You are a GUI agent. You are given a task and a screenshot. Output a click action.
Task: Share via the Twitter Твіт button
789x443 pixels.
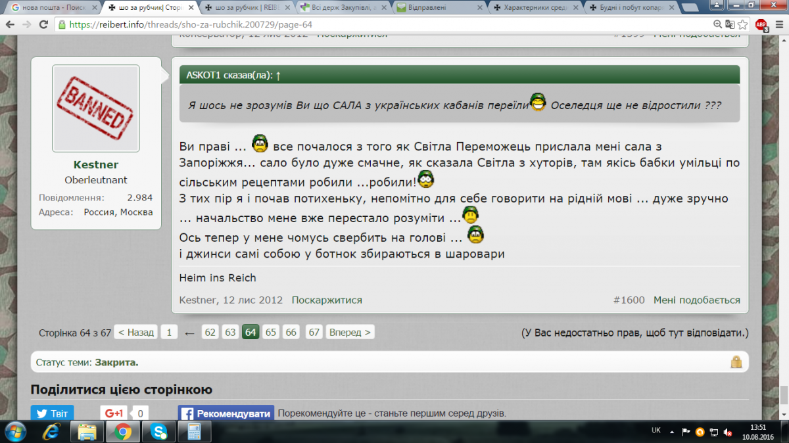(52, 413)
